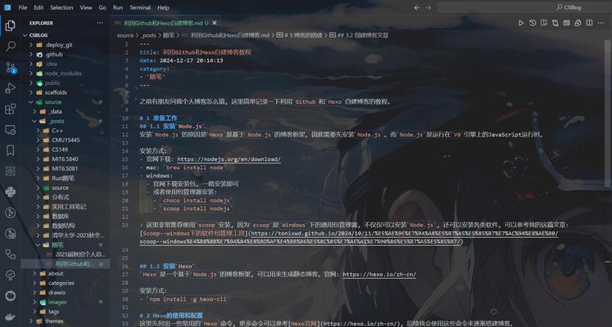The image size is (612, 327).
Task: Open the Edit menu
Action: coord(39,7)
